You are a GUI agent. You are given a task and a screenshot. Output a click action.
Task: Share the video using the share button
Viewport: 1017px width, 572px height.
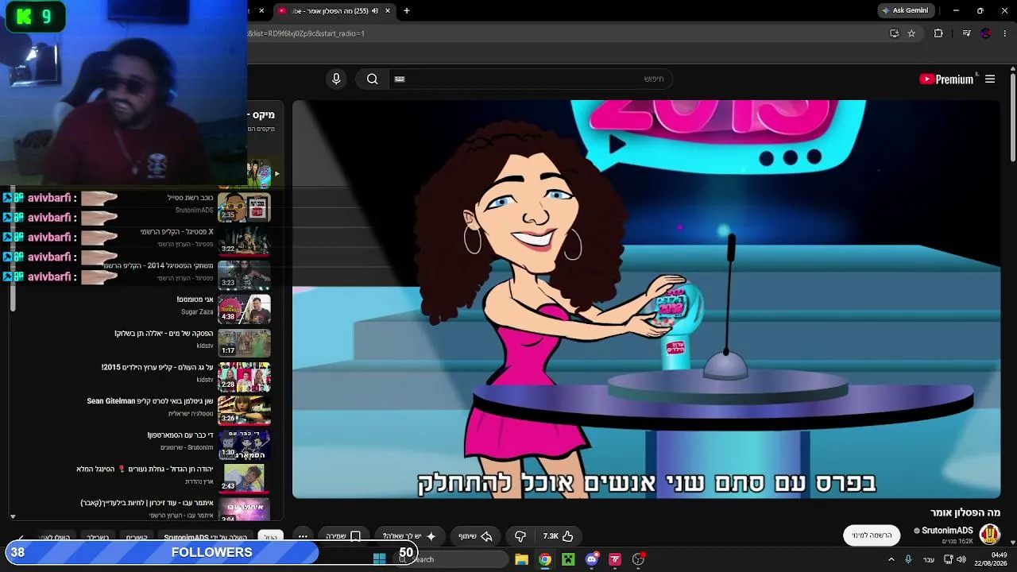[x=476, y=536]
